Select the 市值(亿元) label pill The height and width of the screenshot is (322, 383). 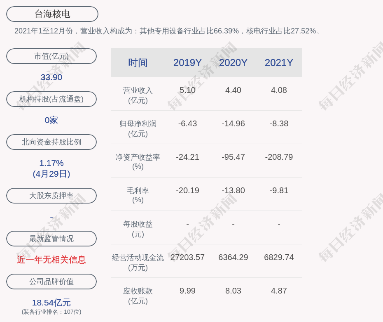(51, 56)
